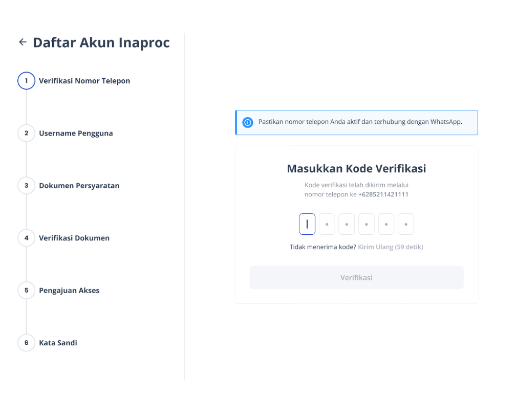Viewport: 516px width, 400px height.
Task: Click the back arrow beside Daftar Akun Inaproc
Action: click(x=23, y=42)
